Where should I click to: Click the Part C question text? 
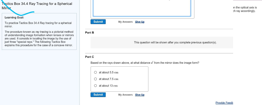coord(145,63)
